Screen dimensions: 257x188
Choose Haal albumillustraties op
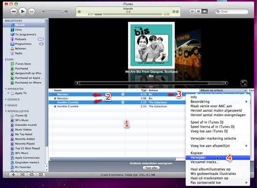tap(218, 169)
